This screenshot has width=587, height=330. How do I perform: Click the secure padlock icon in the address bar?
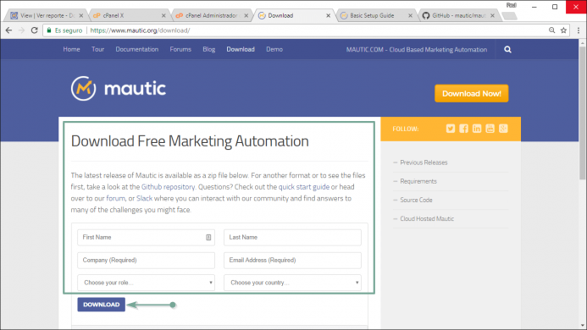[49, 30]
